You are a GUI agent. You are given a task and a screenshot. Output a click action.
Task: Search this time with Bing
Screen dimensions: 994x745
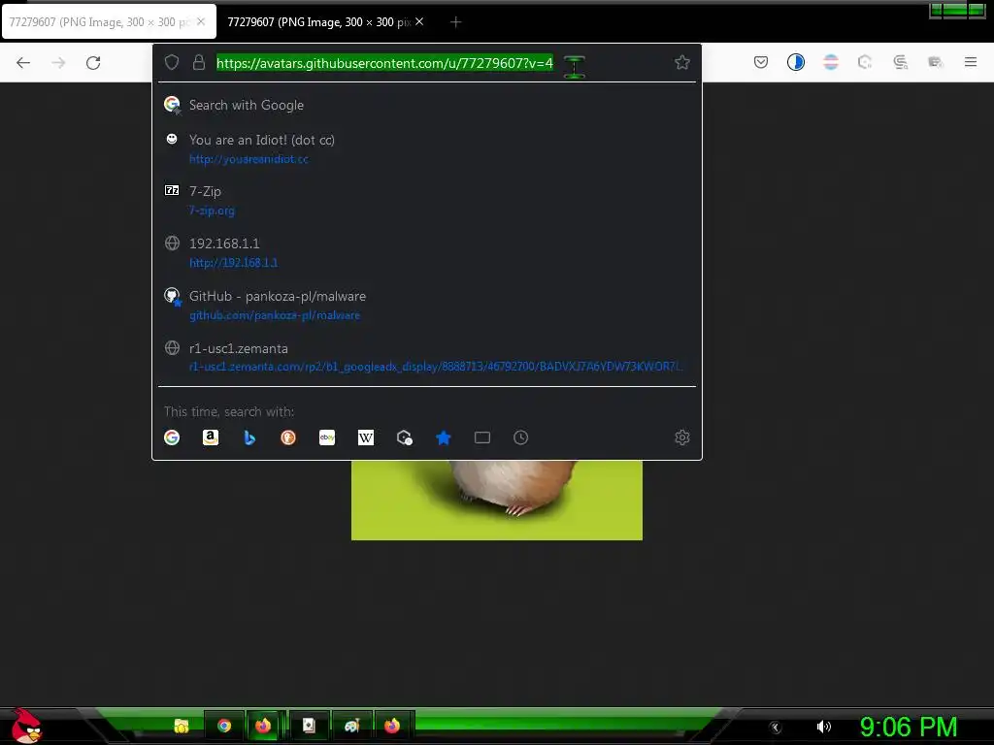(x=249, y=437)
